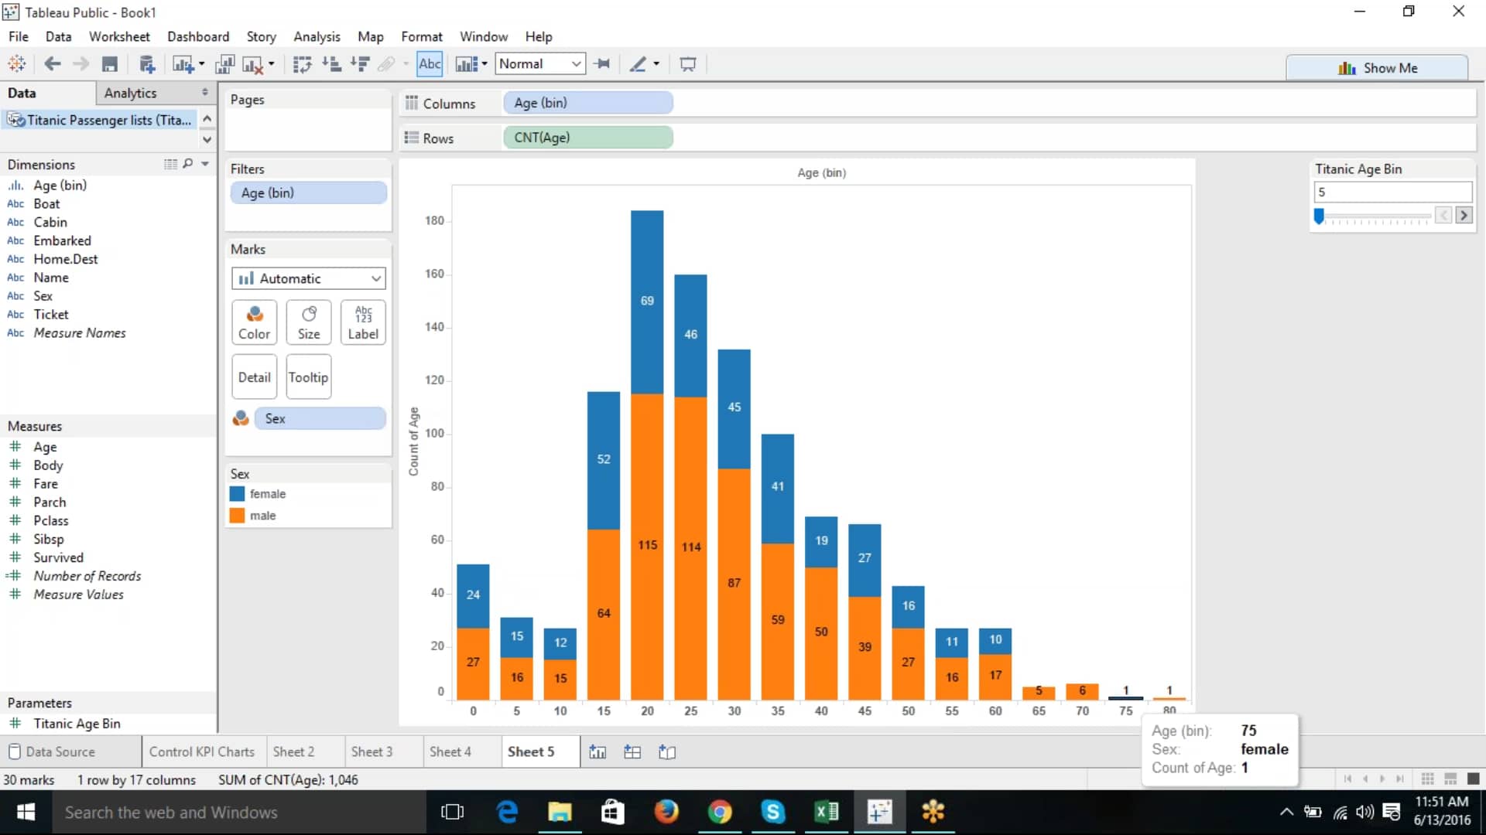Click the Undo back arrow
The image size is (1486, 835).
(x=52, y=64)
